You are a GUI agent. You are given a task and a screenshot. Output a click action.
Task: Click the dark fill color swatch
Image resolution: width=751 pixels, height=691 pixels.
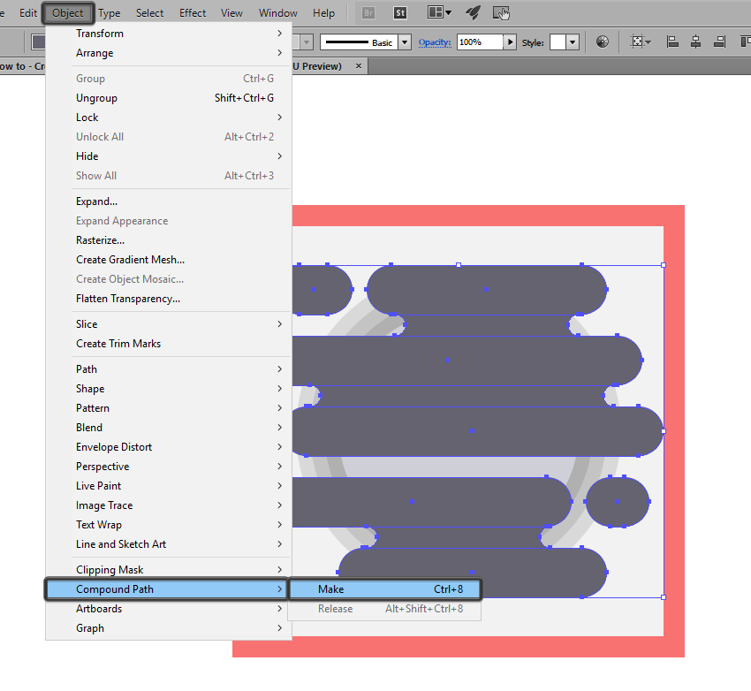pos(38,42)
